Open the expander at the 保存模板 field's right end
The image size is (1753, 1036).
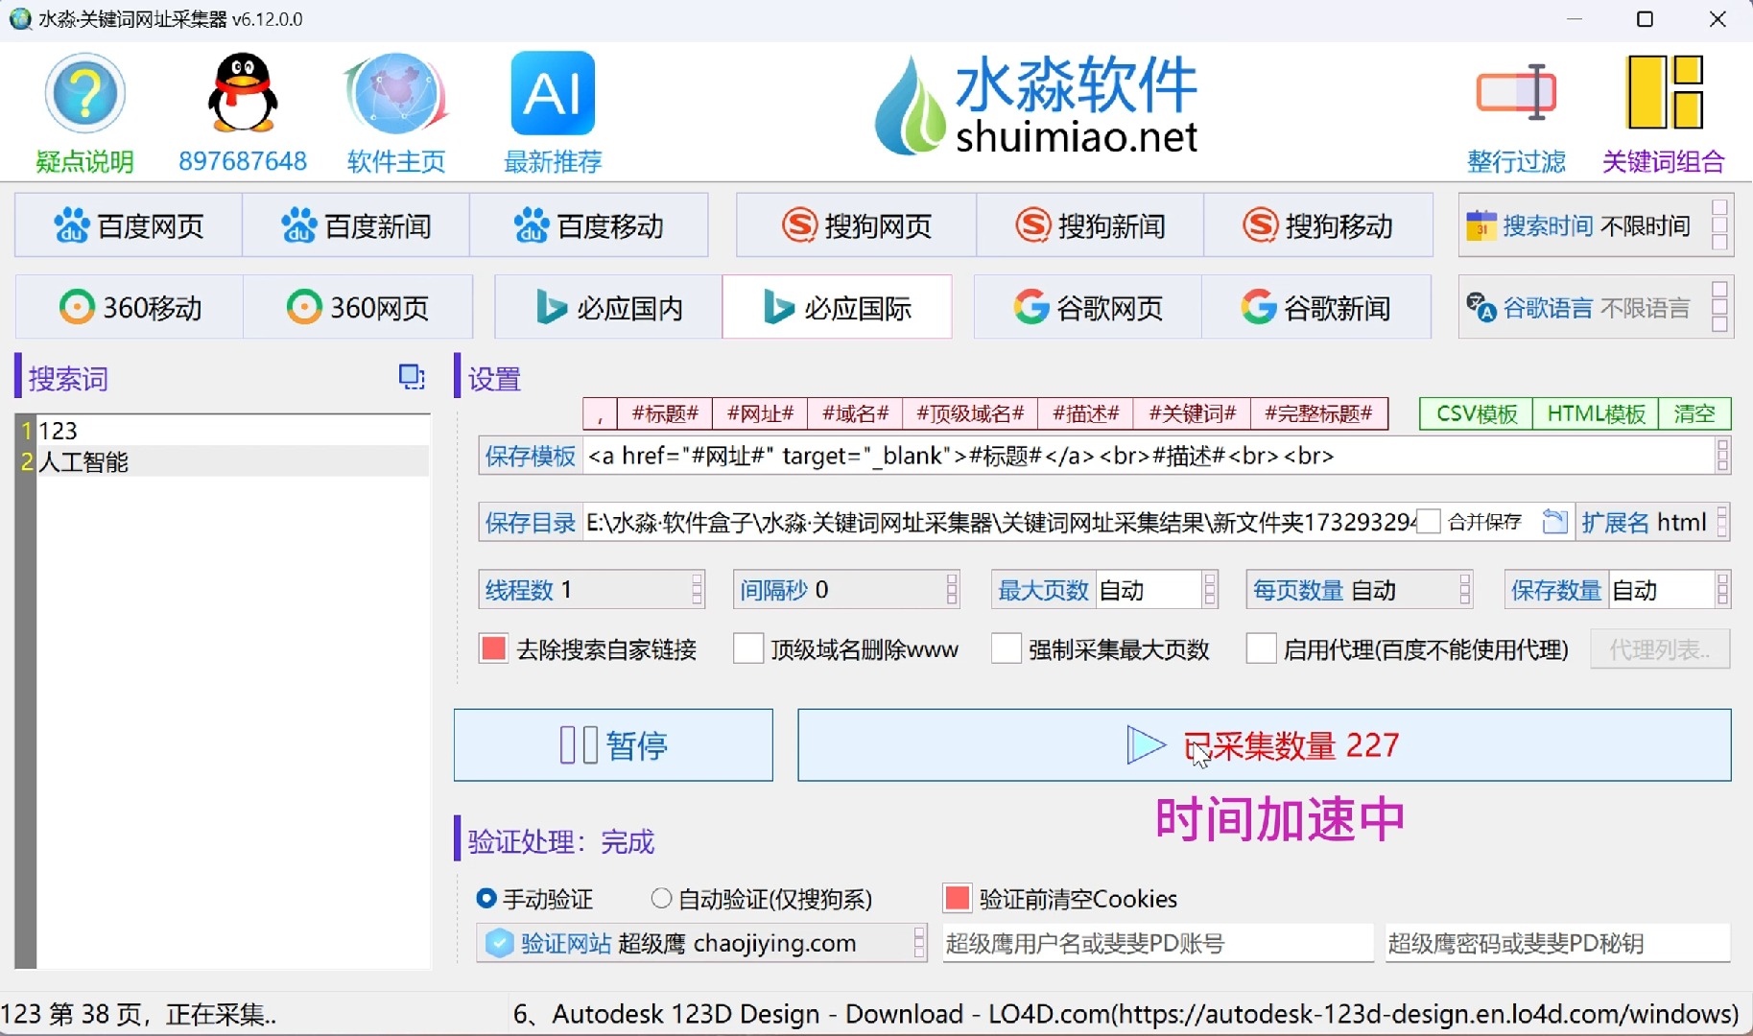click(1722, 456)
